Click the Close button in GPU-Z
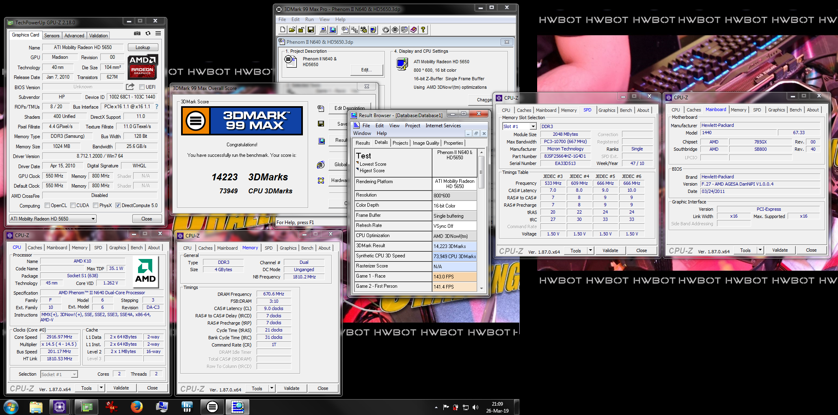The height and width of the screenshot is (415, 838). click(x=147, y=219)
